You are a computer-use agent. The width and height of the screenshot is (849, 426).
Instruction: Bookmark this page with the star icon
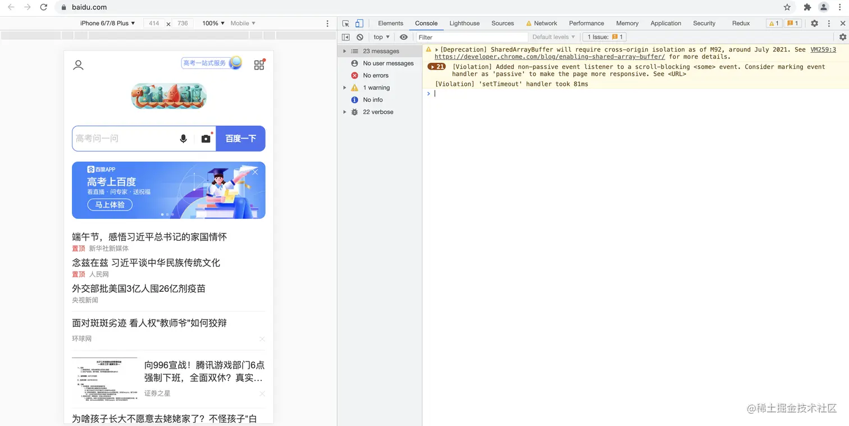pyautogui.click(x=787, y=7)
